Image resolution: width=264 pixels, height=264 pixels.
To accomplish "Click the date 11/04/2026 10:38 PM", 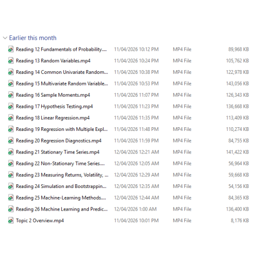I will click(136, 72).
